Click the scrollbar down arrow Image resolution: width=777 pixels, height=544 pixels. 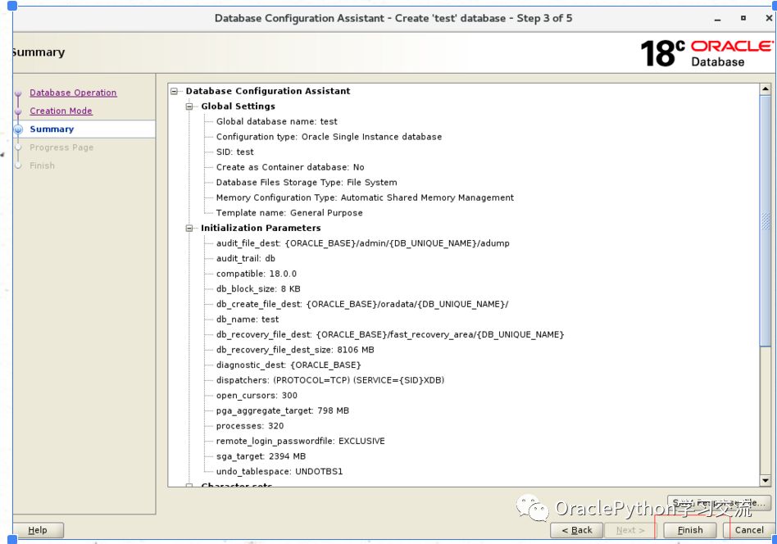click(765, 480)
